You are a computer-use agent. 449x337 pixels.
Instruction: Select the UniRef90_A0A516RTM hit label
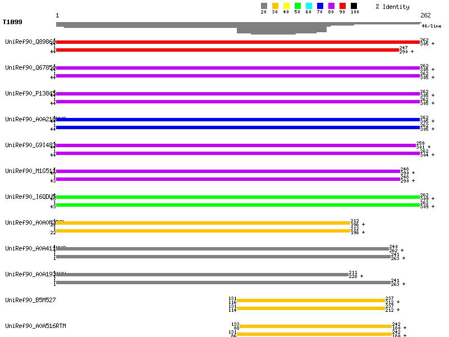[35, 326]
